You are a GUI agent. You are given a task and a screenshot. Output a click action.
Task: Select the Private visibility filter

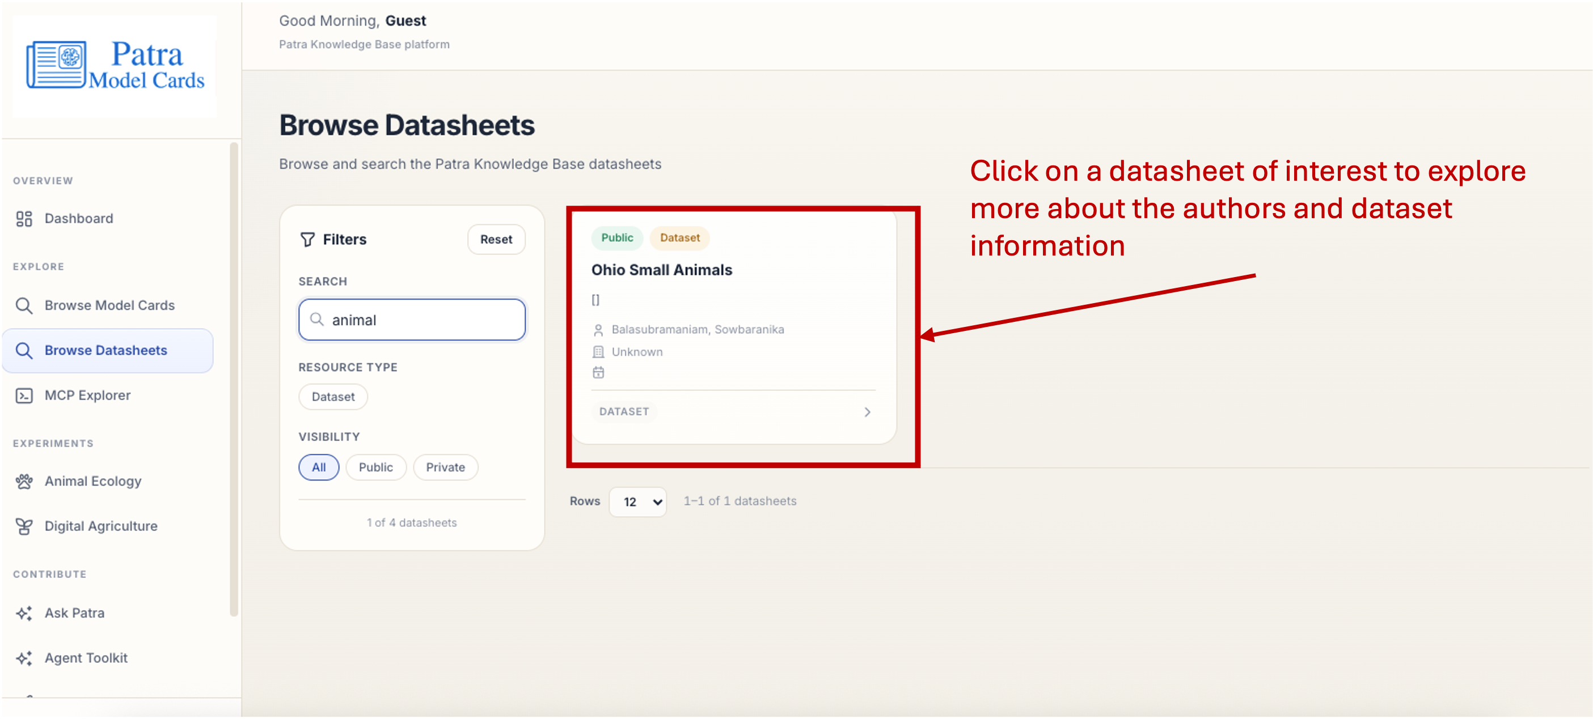tap(445, 467)
